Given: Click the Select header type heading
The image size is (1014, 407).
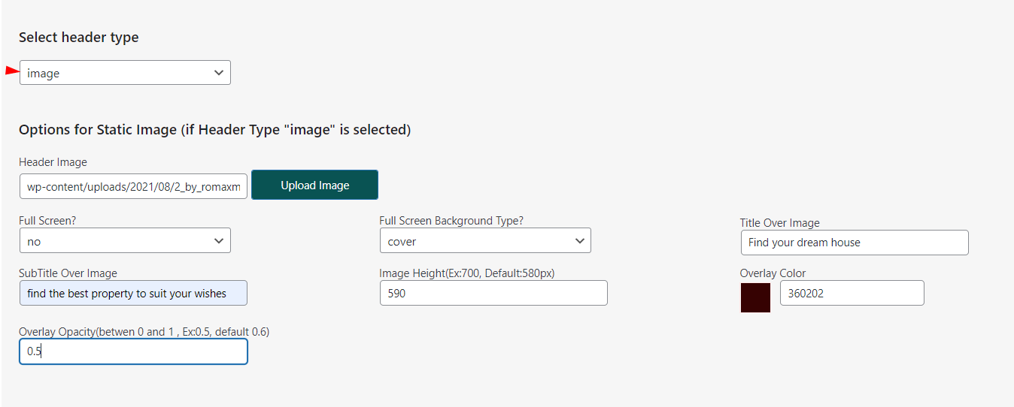Looking at the screenshot, I should [78, 38].
